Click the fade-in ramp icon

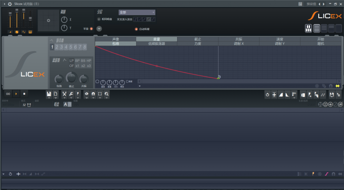281,95
